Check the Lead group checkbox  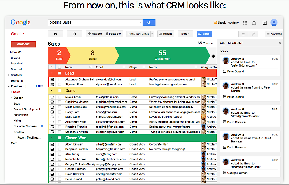tap(59, 73)
